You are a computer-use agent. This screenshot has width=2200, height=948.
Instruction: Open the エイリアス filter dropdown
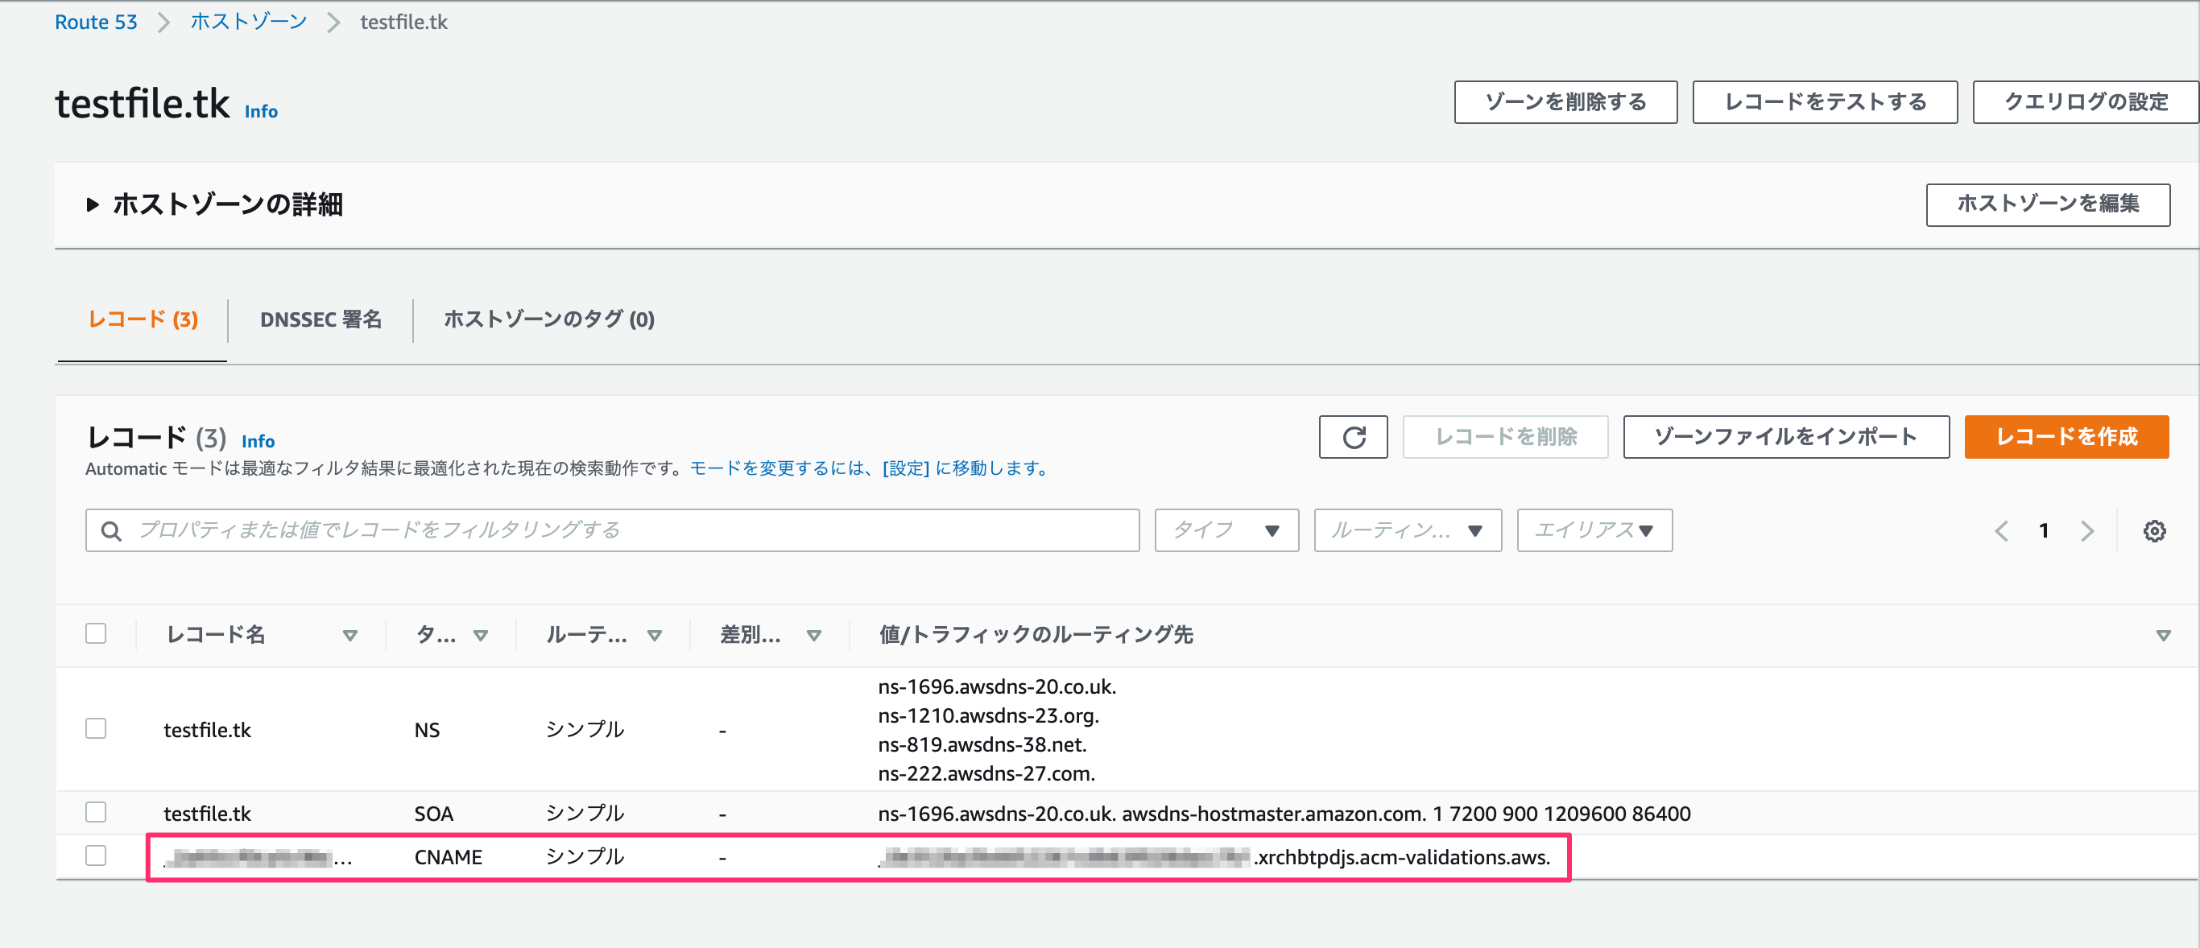point(1594,530)
